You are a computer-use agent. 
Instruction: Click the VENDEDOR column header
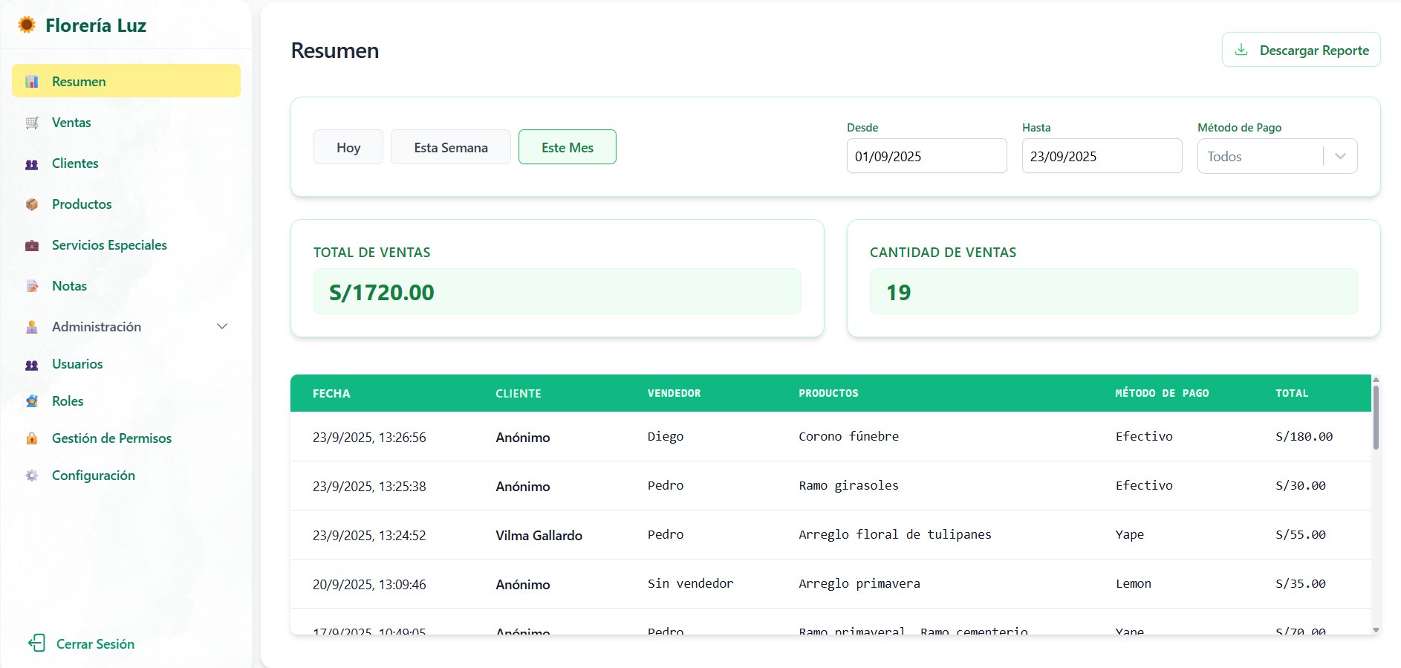pos(674,393)
